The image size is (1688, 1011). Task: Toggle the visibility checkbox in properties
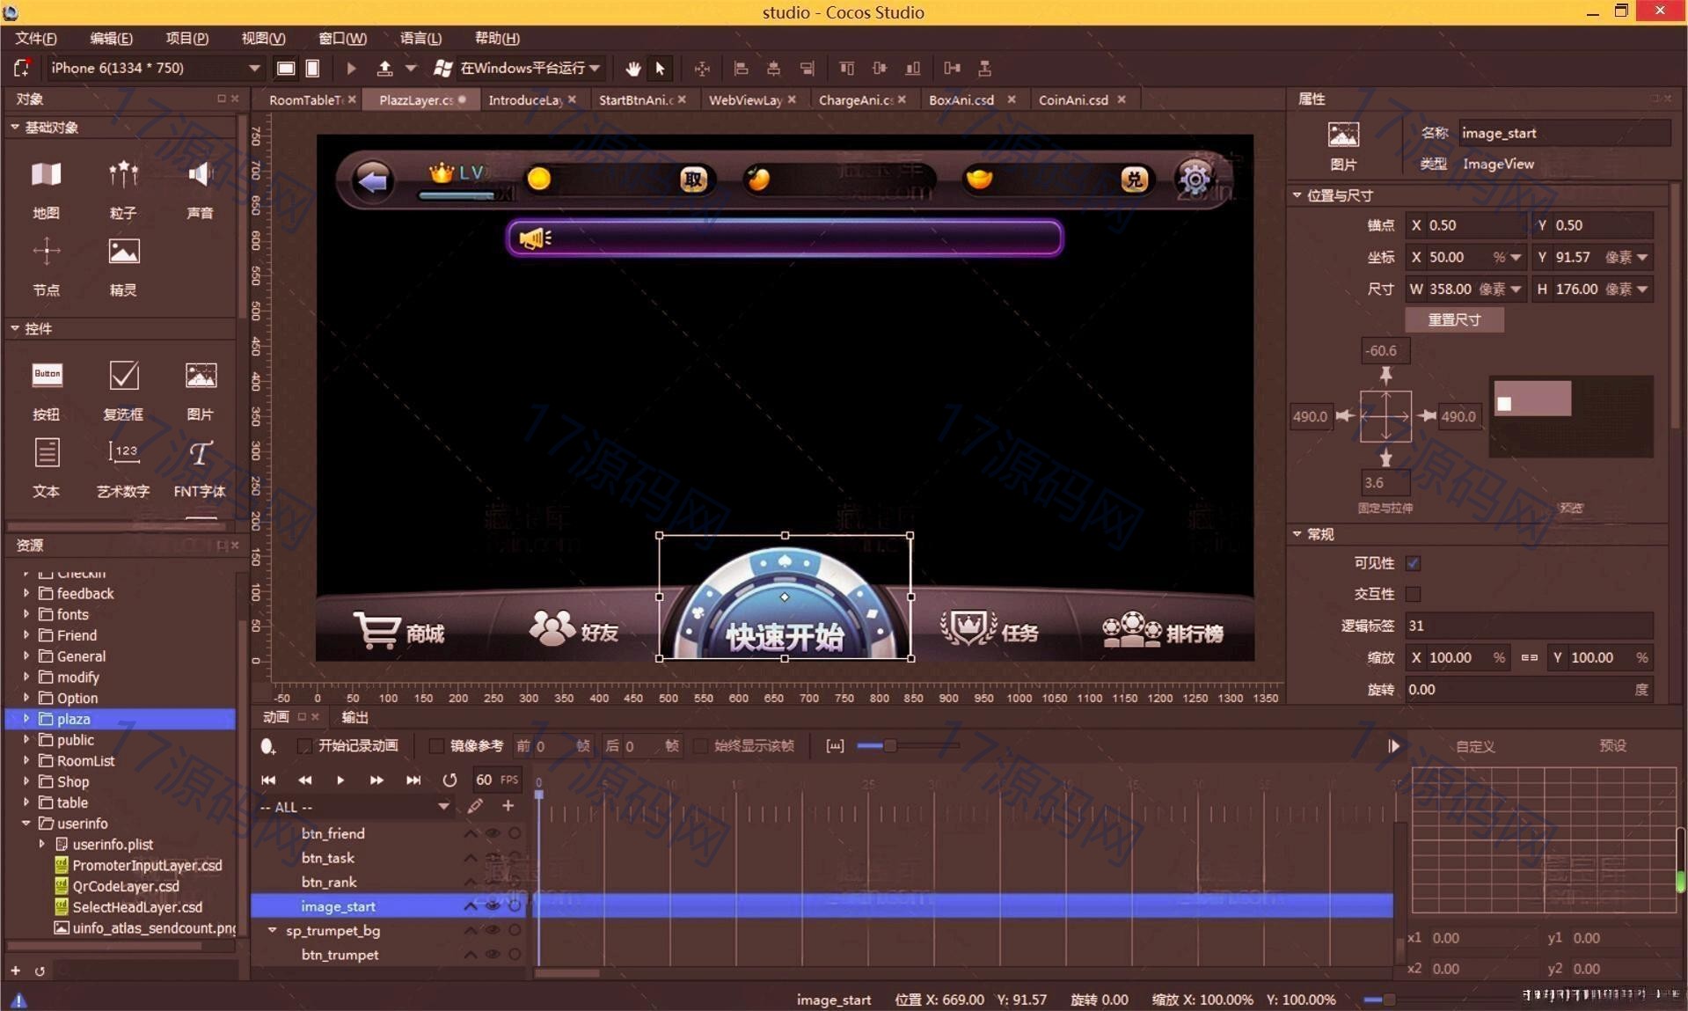pos(1413,563)
